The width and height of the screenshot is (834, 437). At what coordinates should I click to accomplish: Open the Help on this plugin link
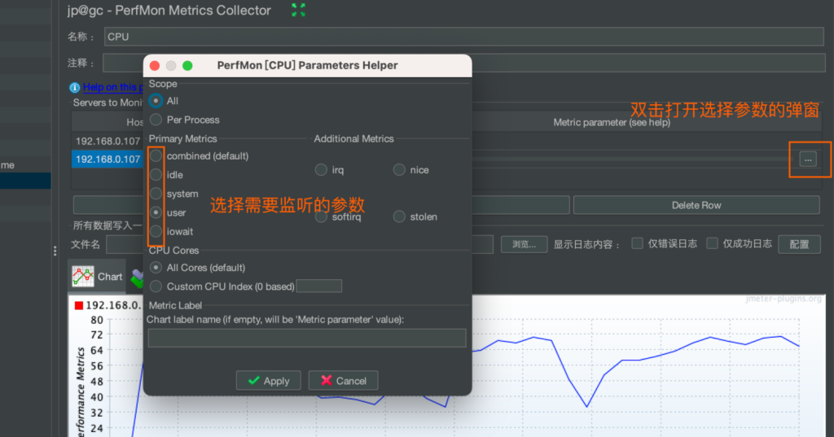(112, 87)
